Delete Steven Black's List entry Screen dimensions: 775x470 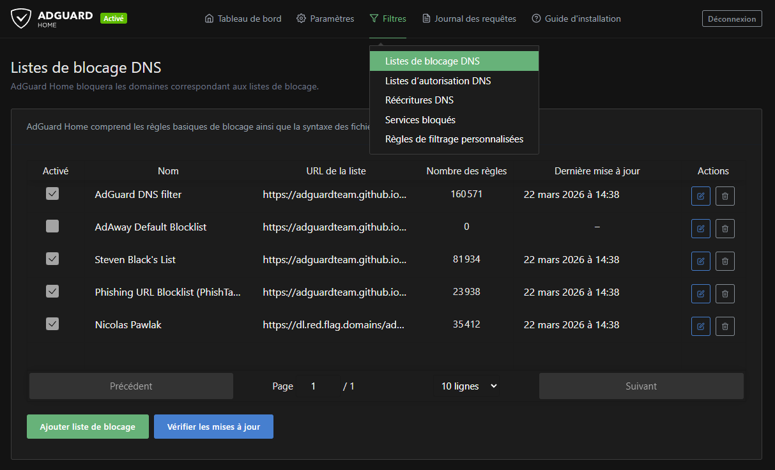725,261
